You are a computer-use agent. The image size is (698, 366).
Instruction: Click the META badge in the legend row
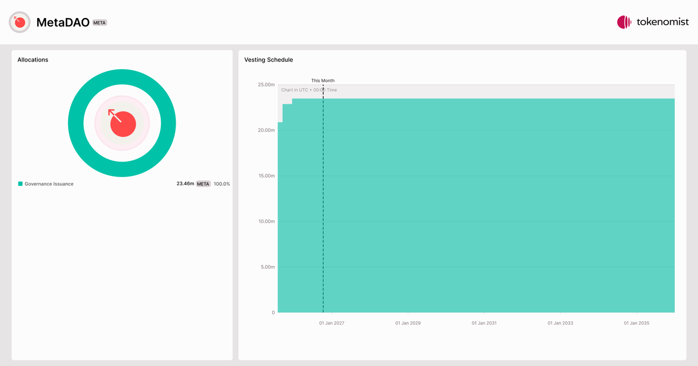tap(203, 184)
